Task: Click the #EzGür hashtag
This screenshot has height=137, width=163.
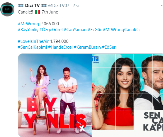Action: pyautogui.click(x=95, y=30)
